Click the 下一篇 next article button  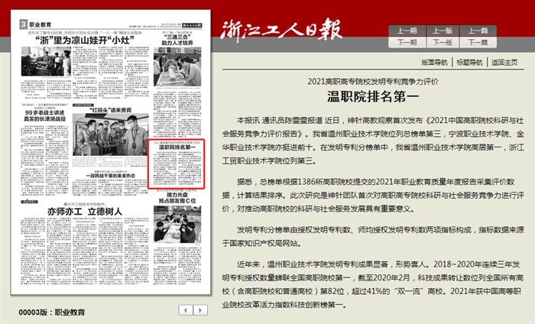[x=478, y=42]
